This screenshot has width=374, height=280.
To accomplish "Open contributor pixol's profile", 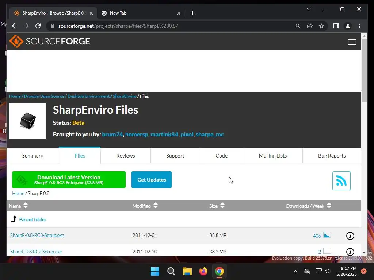I will (x=187, y=135).
